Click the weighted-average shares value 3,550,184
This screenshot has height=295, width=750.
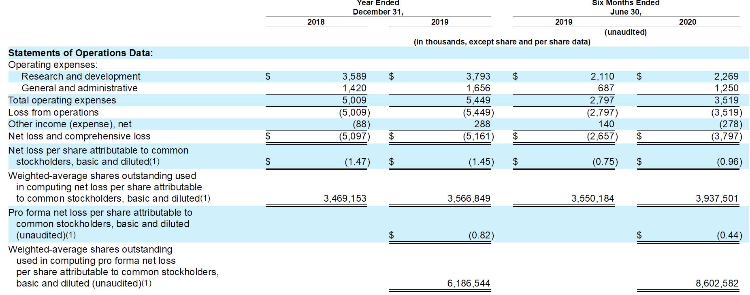coord(593,198)
